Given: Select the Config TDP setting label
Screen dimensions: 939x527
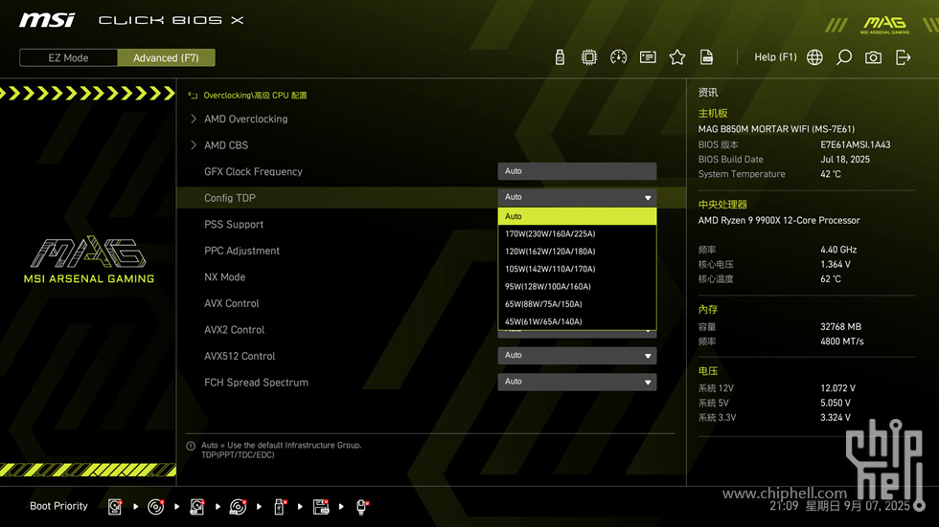Looking at the screenshot, I should 229,198.
